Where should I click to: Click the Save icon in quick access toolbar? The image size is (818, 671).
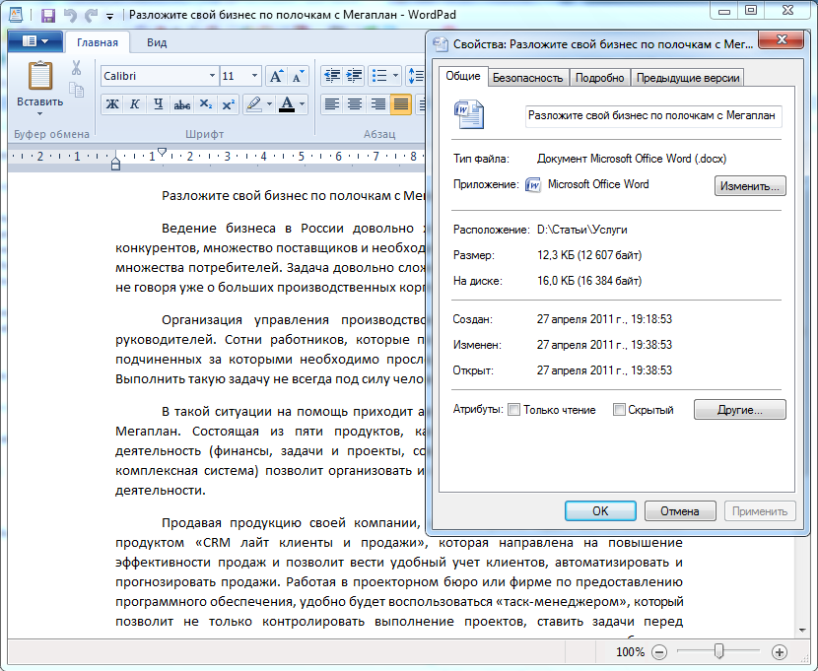(x=47, y=16)
